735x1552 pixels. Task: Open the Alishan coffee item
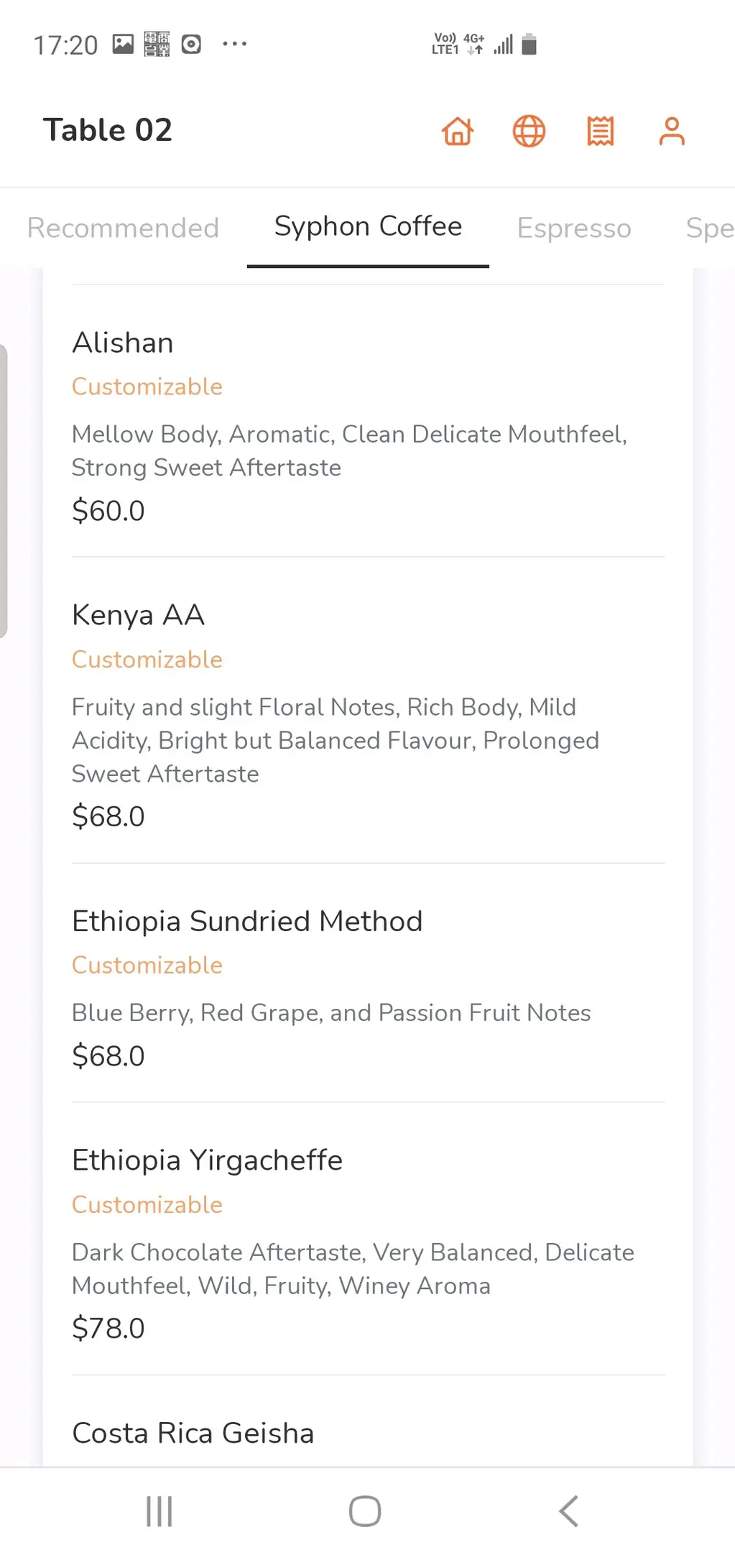click(x=123, y=343)
